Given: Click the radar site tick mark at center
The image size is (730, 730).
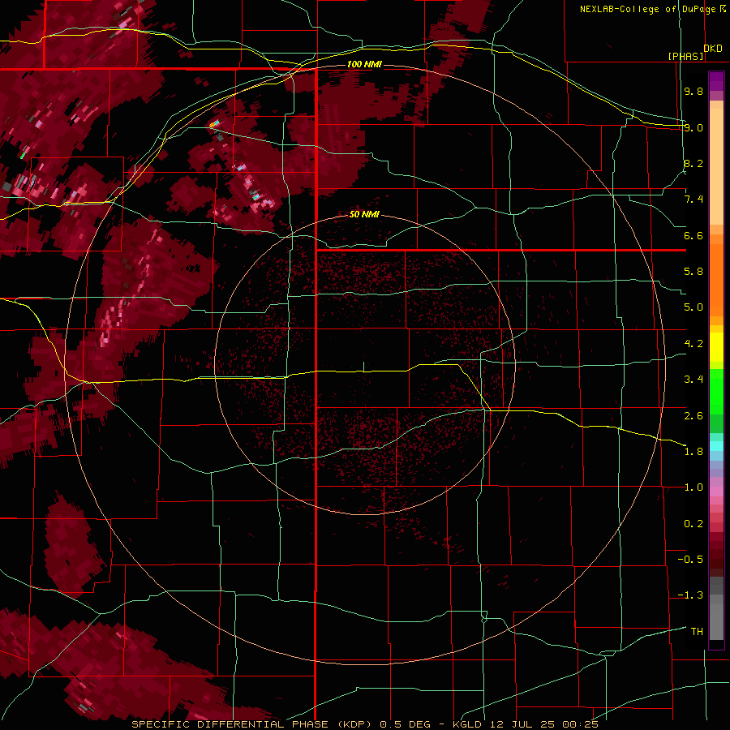Looking at the screenshot, I should (x=363, y=367).
